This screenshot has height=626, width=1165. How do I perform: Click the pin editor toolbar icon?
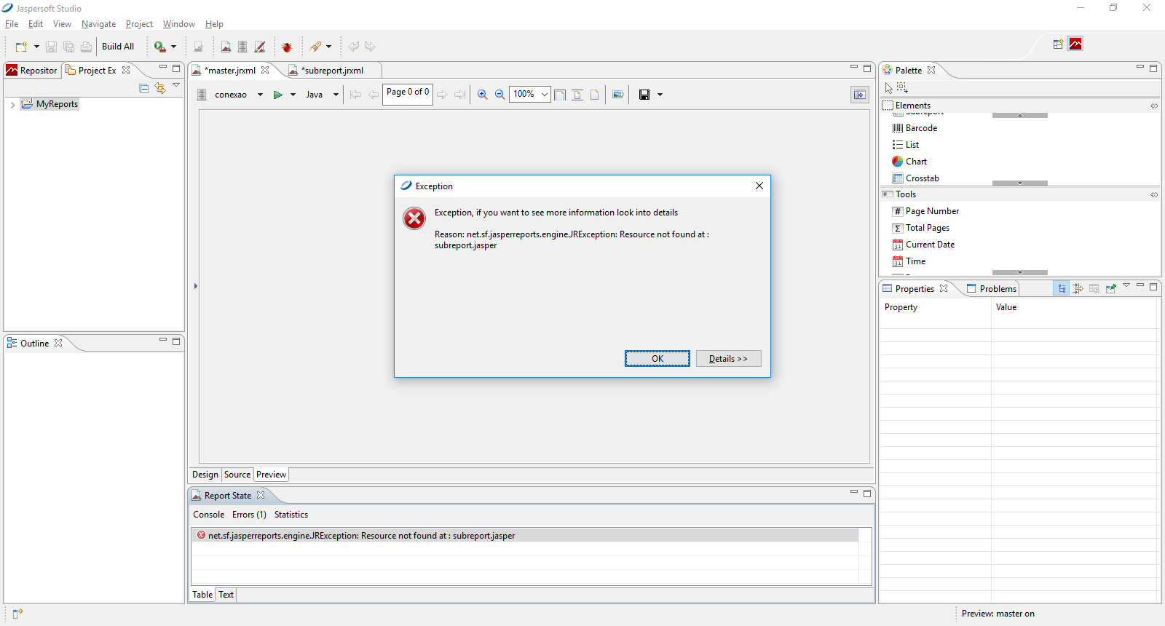point(315,47)
